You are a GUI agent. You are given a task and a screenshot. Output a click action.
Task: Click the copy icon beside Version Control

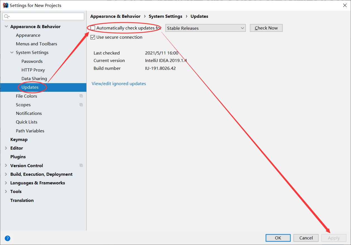(x=81, y=165)
